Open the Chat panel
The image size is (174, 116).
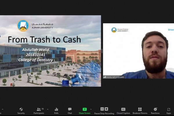[x=70, y=110]
